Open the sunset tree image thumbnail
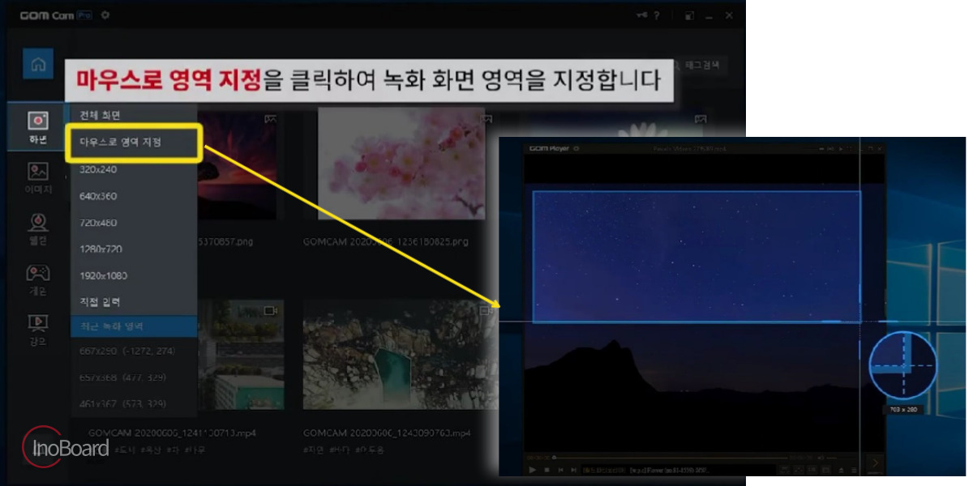This screenshot has height=486, width=973. 238,166
